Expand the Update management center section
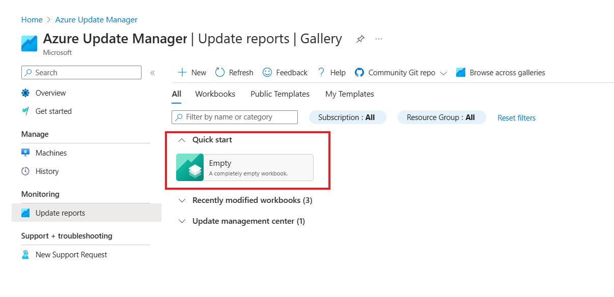Image resolution: width=614 pixels, height=297 pixels. 182,221
